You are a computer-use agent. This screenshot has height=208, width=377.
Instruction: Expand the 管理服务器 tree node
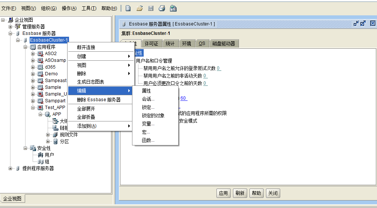pos(10,27)
